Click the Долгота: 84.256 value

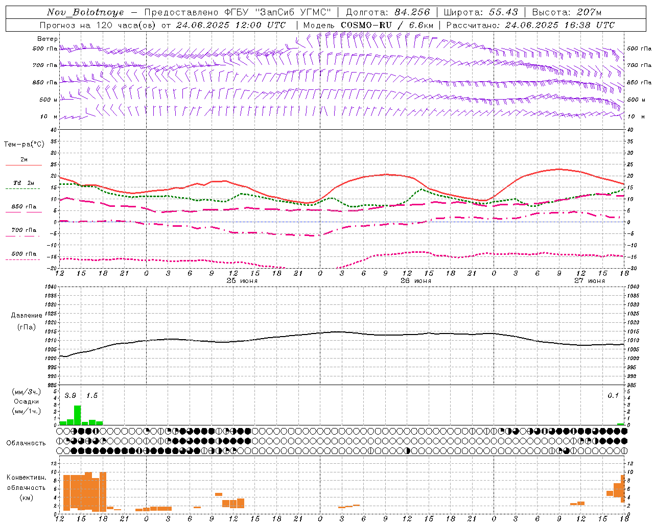[388, 12]
